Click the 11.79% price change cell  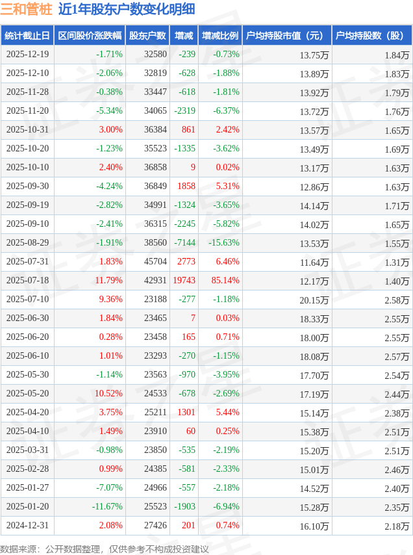click(108, 281)
